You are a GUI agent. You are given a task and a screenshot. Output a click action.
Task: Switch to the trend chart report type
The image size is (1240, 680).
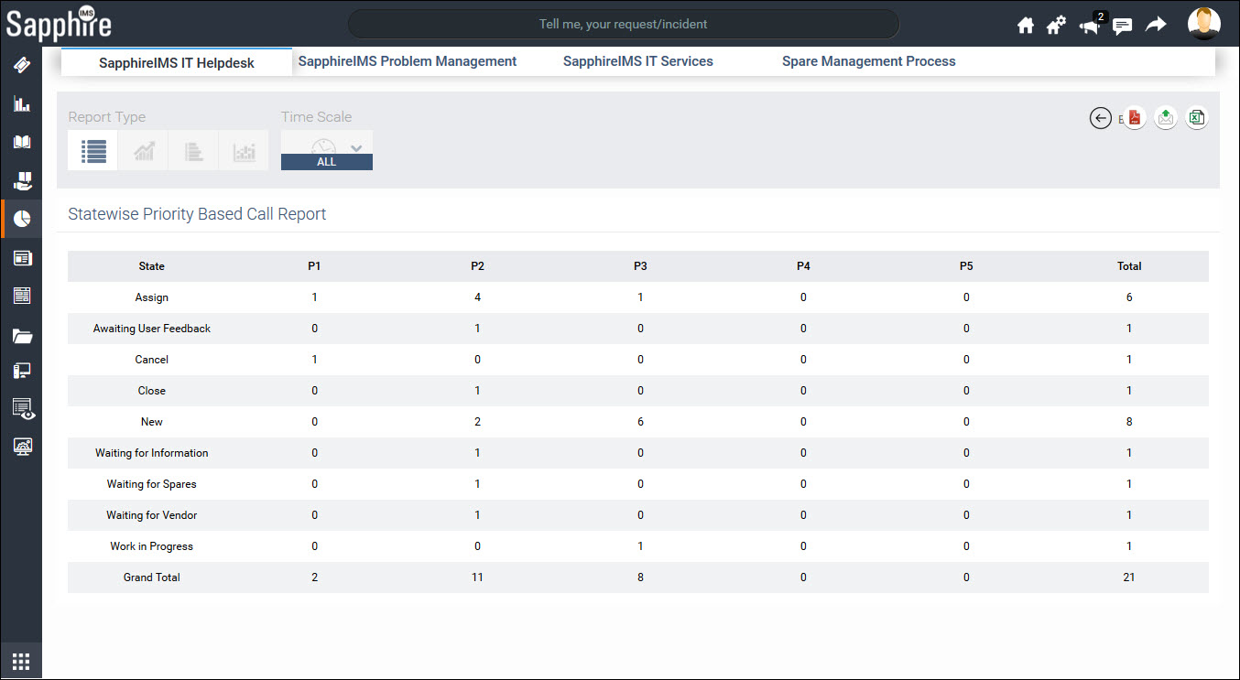pyautogui.click(x=143, y=150)
